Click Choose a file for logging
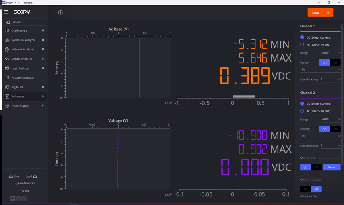This screenshot has width=344, height=205. [x=308, y=196]
